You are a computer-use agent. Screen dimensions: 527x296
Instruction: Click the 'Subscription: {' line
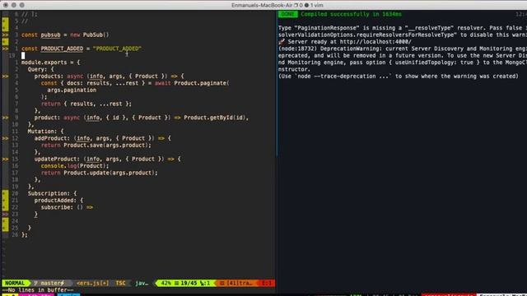tap(52, 194)
